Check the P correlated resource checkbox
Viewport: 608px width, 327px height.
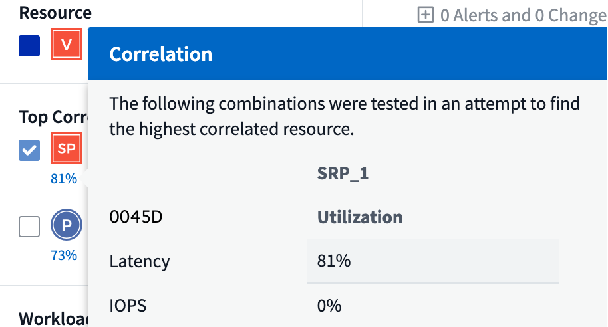pos(29,227)
